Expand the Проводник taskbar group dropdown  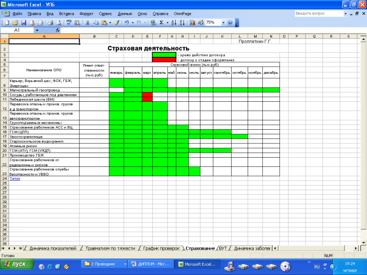(125, 264)
